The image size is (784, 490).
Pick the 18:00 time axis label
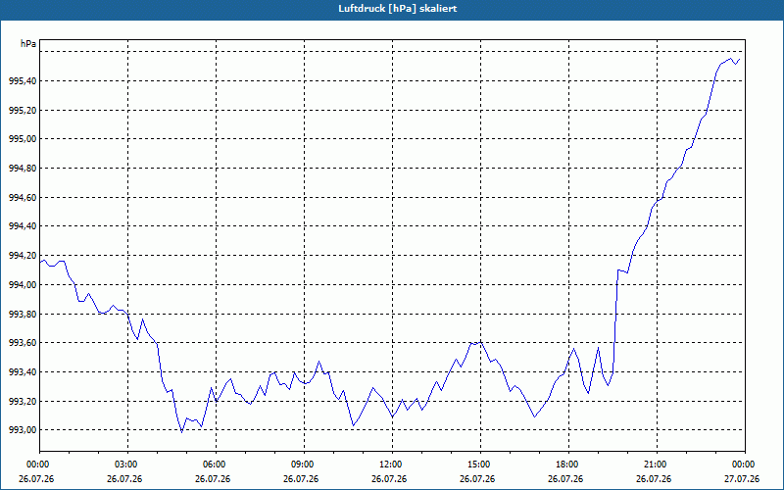(x=565, y=465)
